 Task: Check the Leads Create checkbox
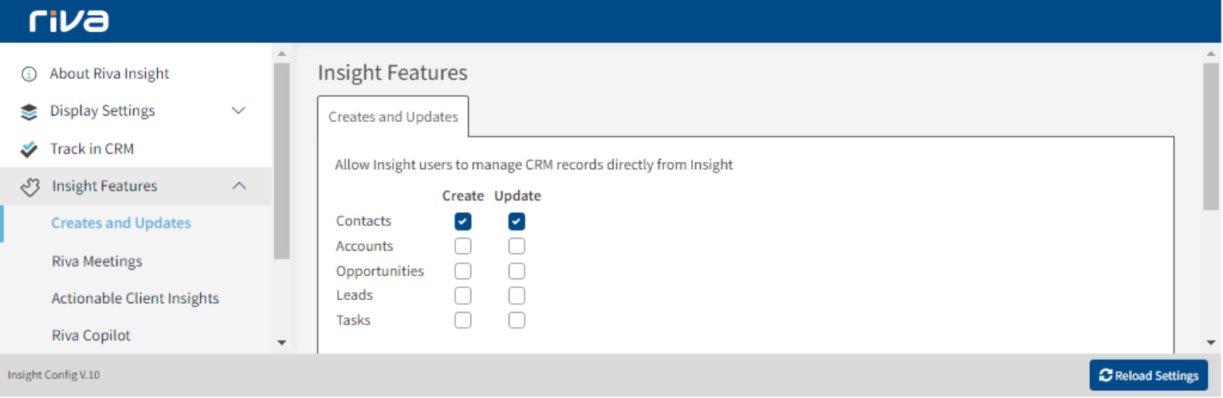coord(463,296)
